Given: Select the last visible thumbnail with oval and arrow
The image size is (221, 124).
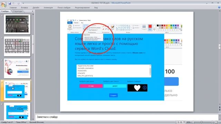Looking at the screenshot, I should 17,111.
